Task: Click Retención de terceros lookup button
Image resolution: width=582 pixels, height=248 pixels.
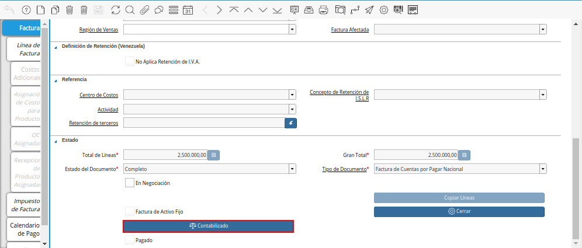Action: click(x=290, y=123)
